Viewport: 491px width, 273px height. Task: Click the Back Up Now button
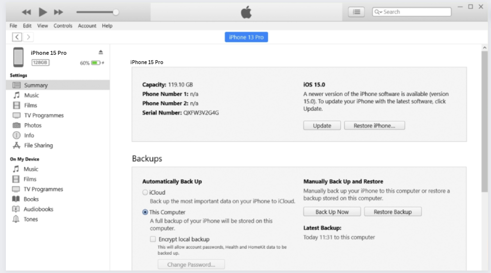pyautogui.click(x=332, y=212)
